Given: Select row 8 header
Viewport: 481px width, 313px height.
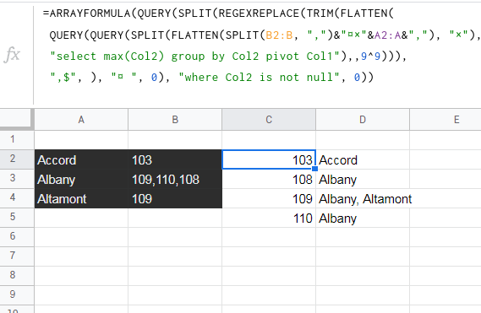Looking at the screenshot, I should [17, 276].
